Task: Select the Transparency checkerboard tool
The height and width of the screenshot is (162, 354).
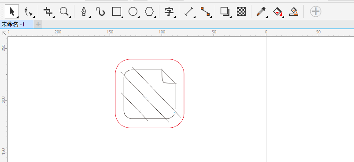Action: 241,11
